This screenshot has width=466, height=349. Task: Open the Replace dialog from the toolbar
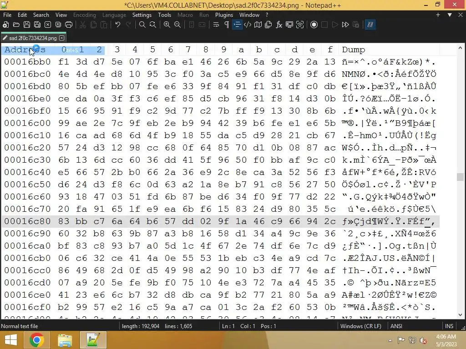tap(153, 25)
